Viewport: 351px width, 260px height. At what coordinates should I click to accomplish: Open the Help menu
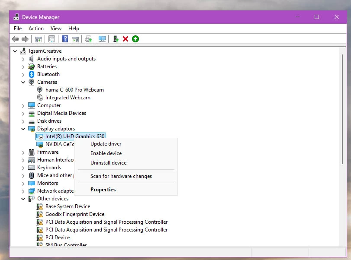tap(74, 29)
